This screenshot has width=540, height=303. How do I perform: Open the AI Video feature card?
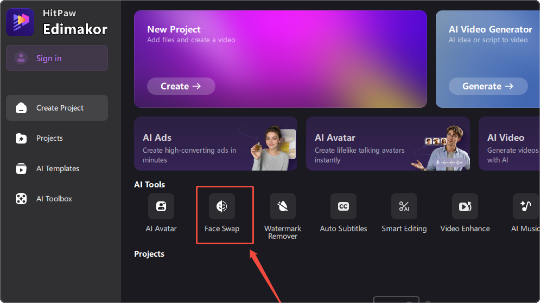pos(509,144)
